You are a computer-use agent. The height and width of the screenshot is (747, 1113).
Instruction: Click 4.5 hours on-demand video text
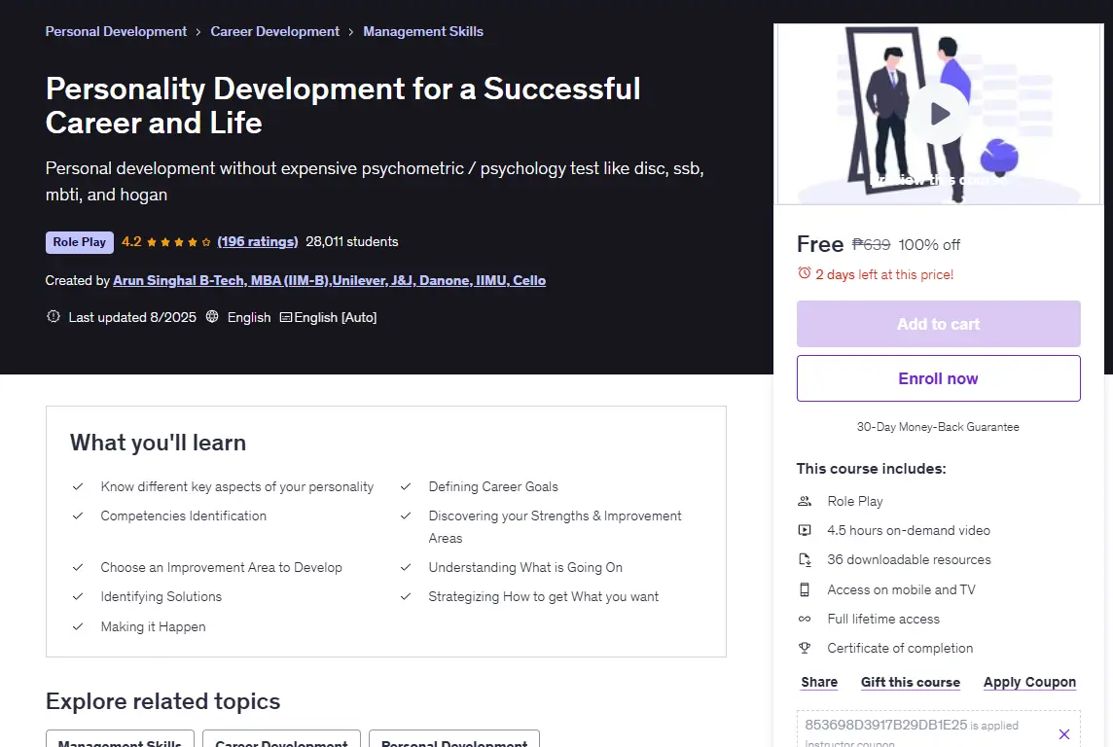point(909,531)
